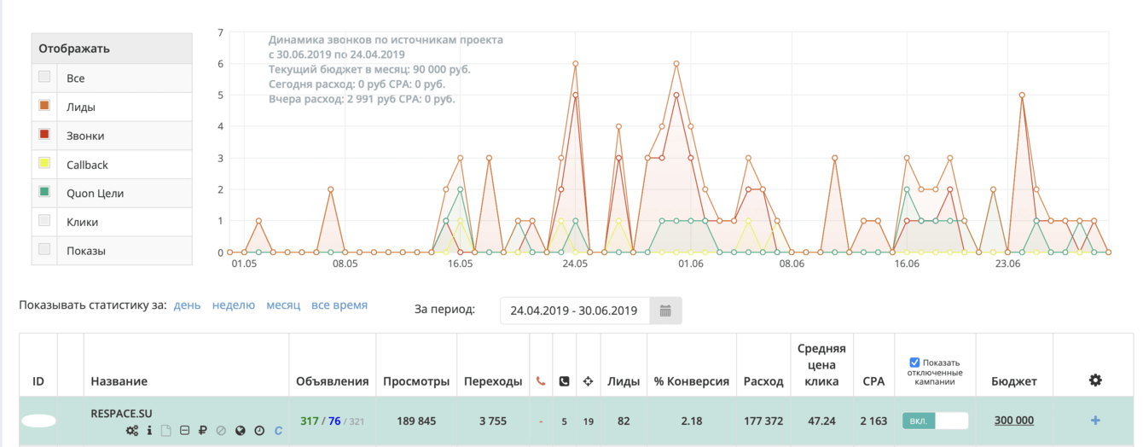Screen dimensions: 1143x447
Task: Toggle the Показы series checkbox
Action: pyautogui.click(x=44, y=251)
